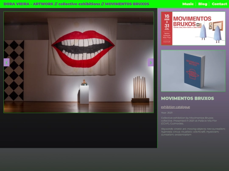Select the 'Year: 2021' text
Image resolution: width=229 pixels, height=171 pixels.
(167, 113)
